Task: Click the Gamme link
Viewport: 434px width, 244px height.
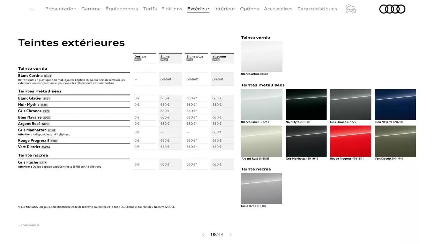Action: click(x=91, y=9)
